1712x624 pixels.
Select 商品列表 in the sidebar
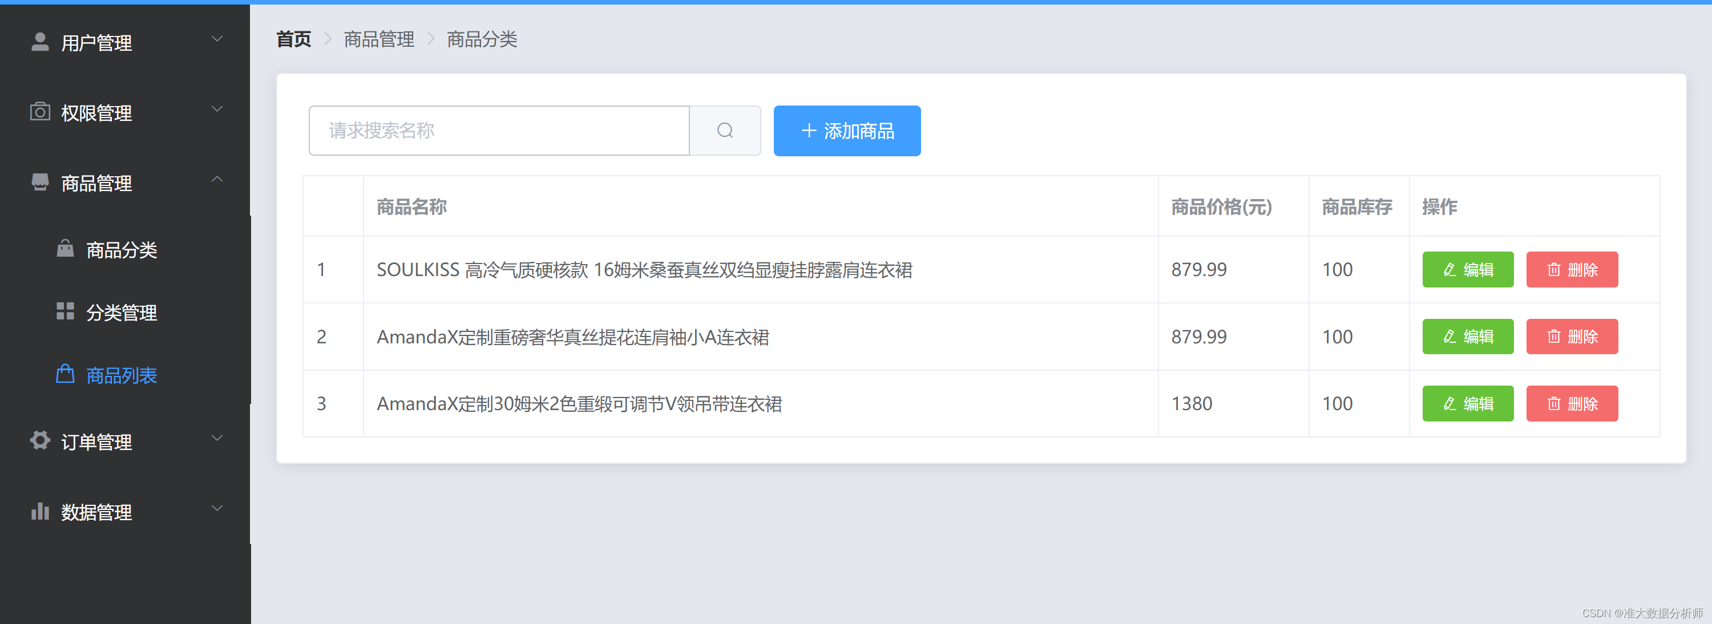pyautogui.click(x=125, y=375)
